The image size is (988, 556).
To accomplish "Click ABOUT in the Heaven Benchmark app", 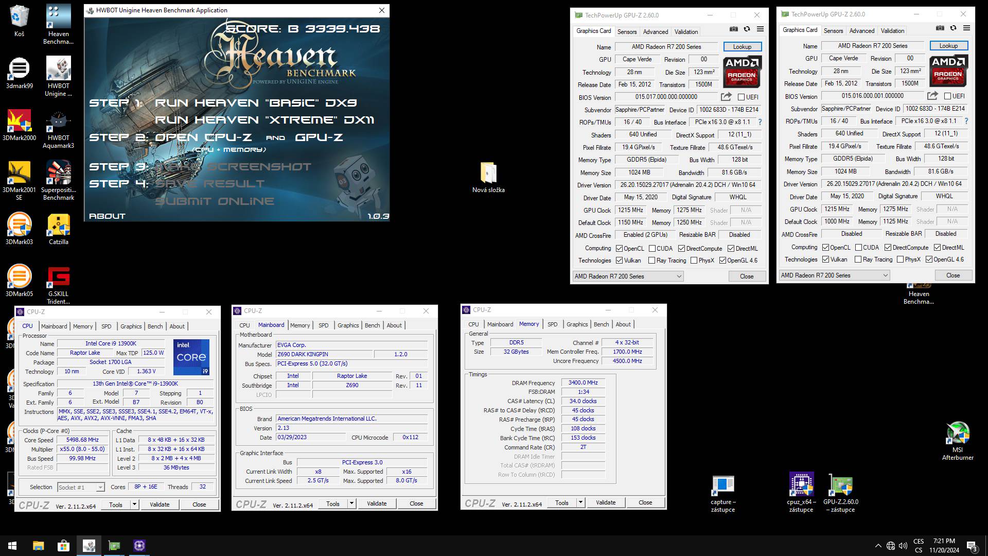I will (107, 216).
